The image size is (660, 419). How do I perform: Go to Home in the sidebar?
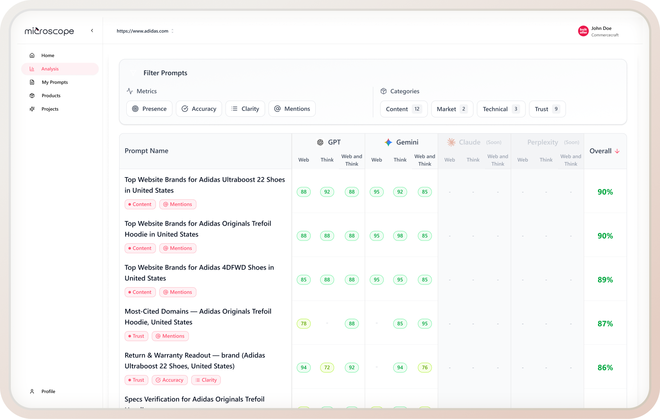pyautogui.click(x=60, y=55)
